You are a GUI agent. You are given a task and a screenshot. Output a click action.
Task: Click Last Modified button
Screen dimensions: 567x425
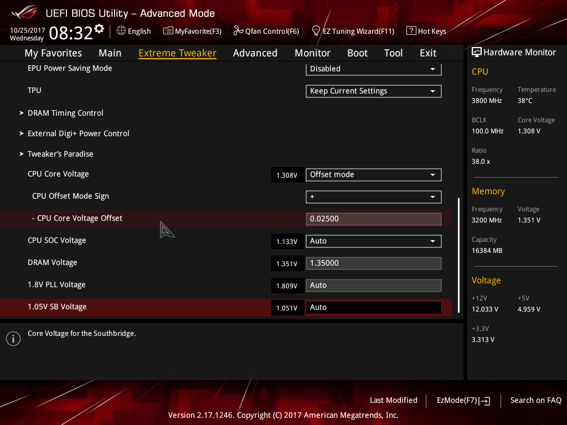[x=394, y=401]
